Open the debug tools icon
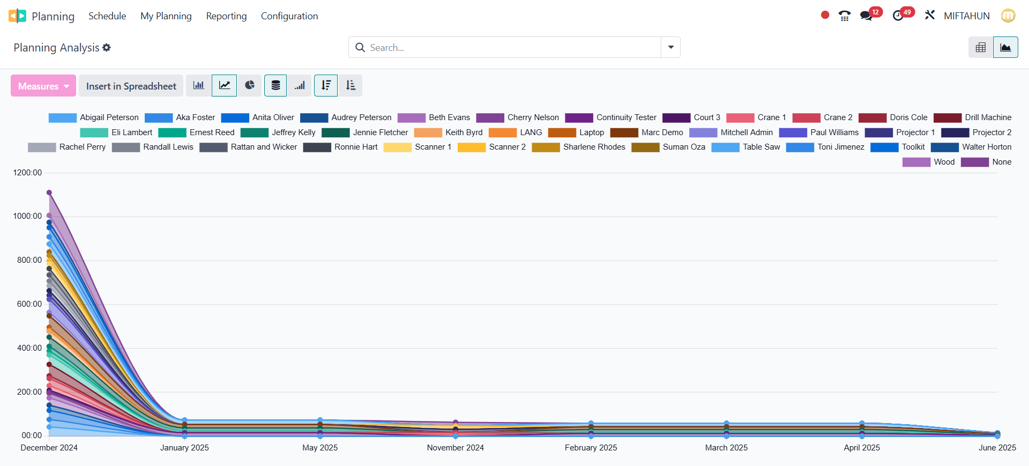 point(930,16)
